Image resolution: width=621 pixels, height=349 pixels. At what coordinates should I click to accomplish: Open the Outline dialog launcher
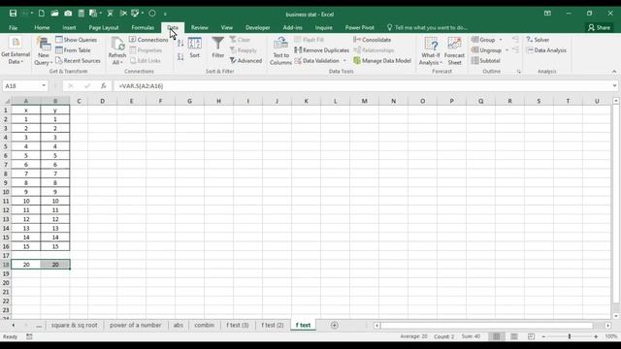click(x=519, y=72)
